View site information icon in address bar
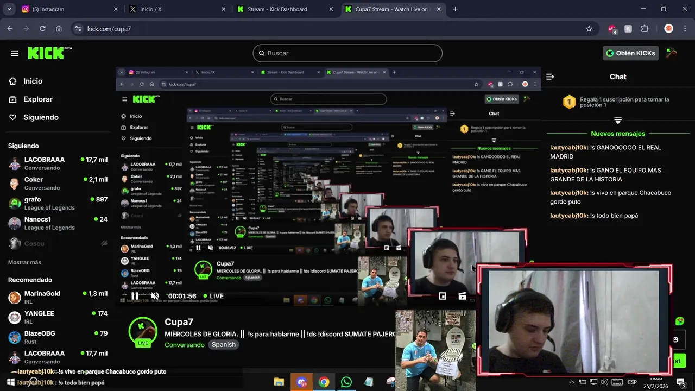 (x=78, y=29)
